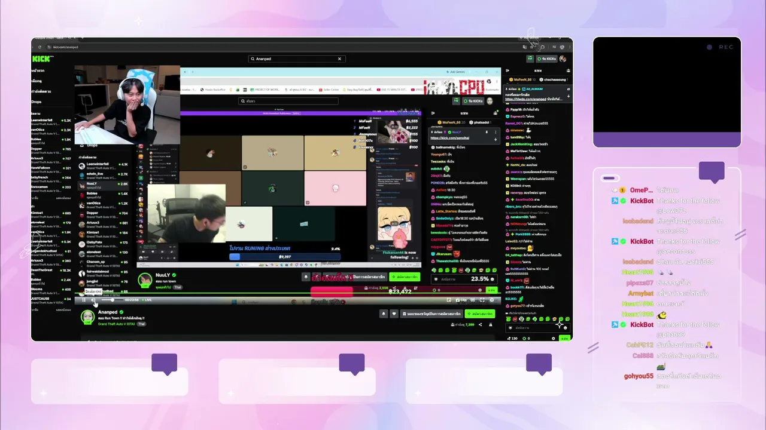Open the gift icon in chat header
Viewport: 766px width, 430px height.
click(x=568, y=70)
